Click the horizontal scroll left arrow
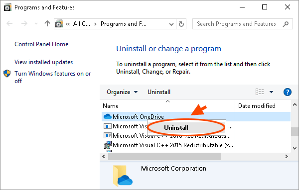The image size is (299, 190). point(104,157)
